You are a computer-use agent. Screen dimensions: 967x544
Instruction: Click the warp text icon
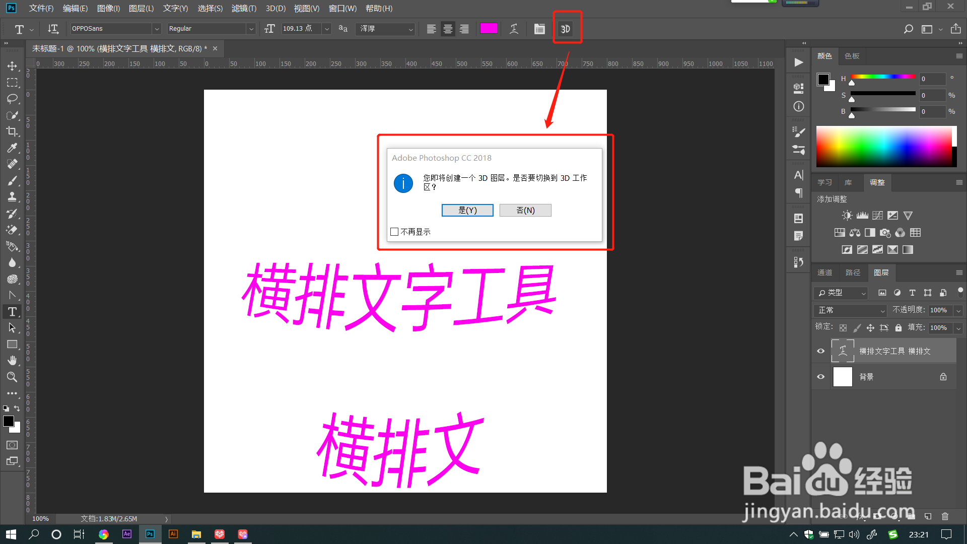(x=514, y=29)
